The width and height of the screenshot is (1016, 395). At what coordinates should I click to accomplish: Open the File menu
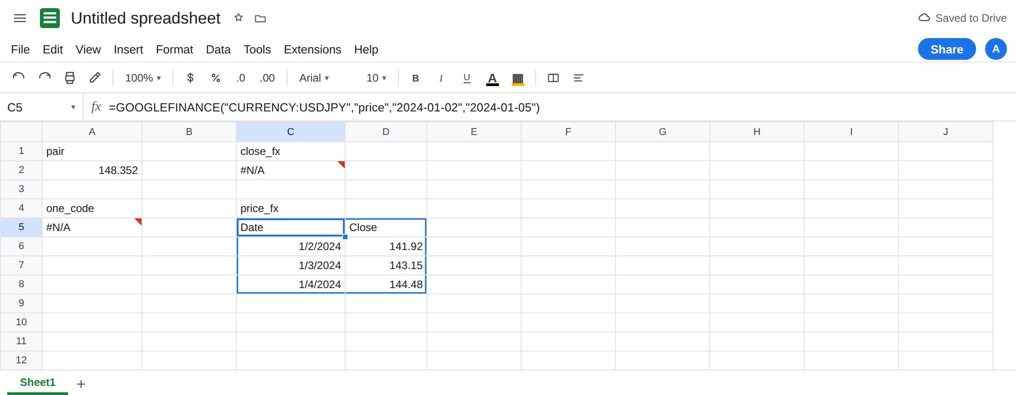point(20,49)
